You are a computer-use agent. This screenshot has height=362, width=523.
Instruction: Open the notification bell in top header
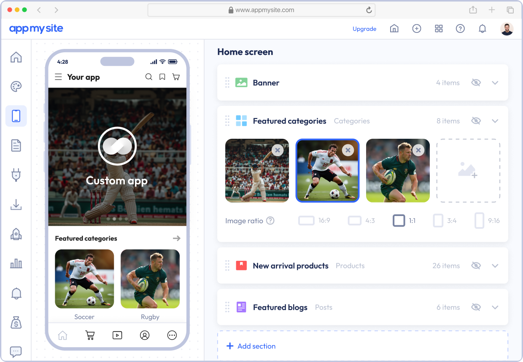482,29
